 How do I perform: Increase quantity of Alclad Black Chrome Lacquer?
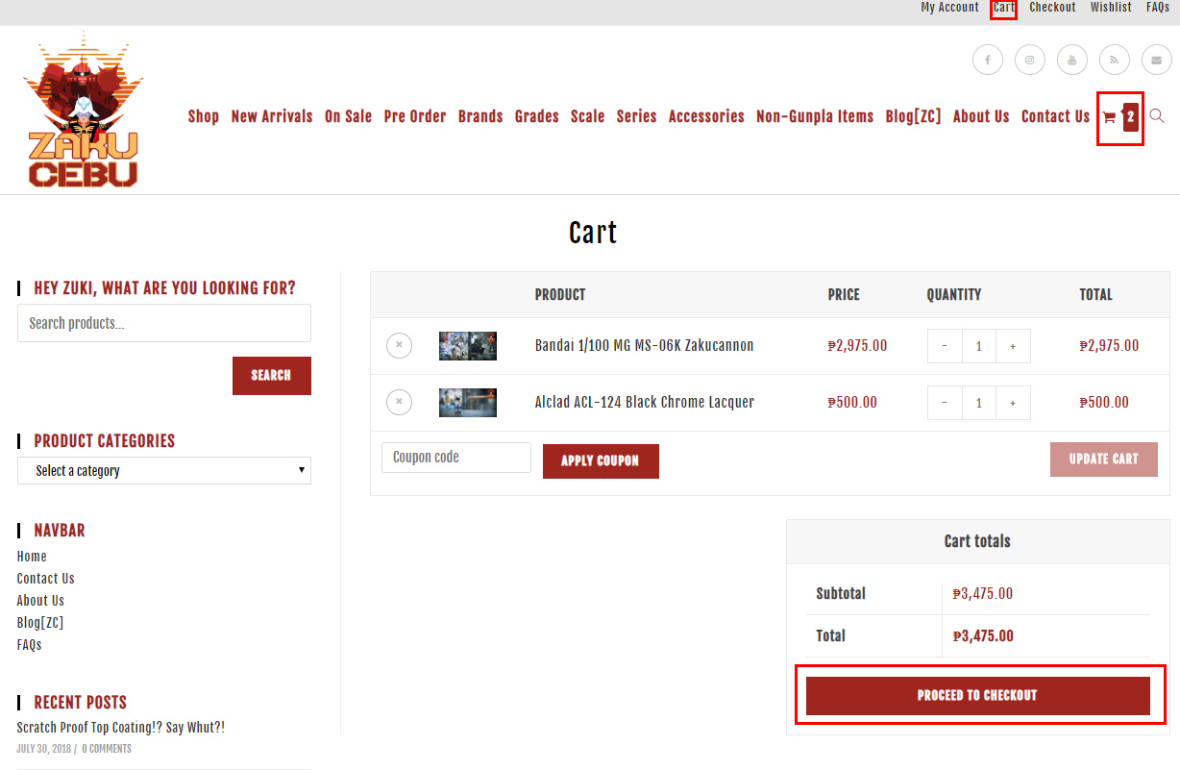(1013, 403)
